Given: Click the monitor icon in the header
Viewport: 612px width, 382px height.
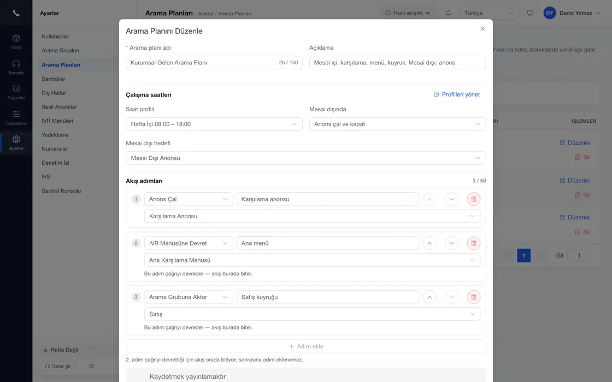Looking at the screenshot, I should pos(529,13).
